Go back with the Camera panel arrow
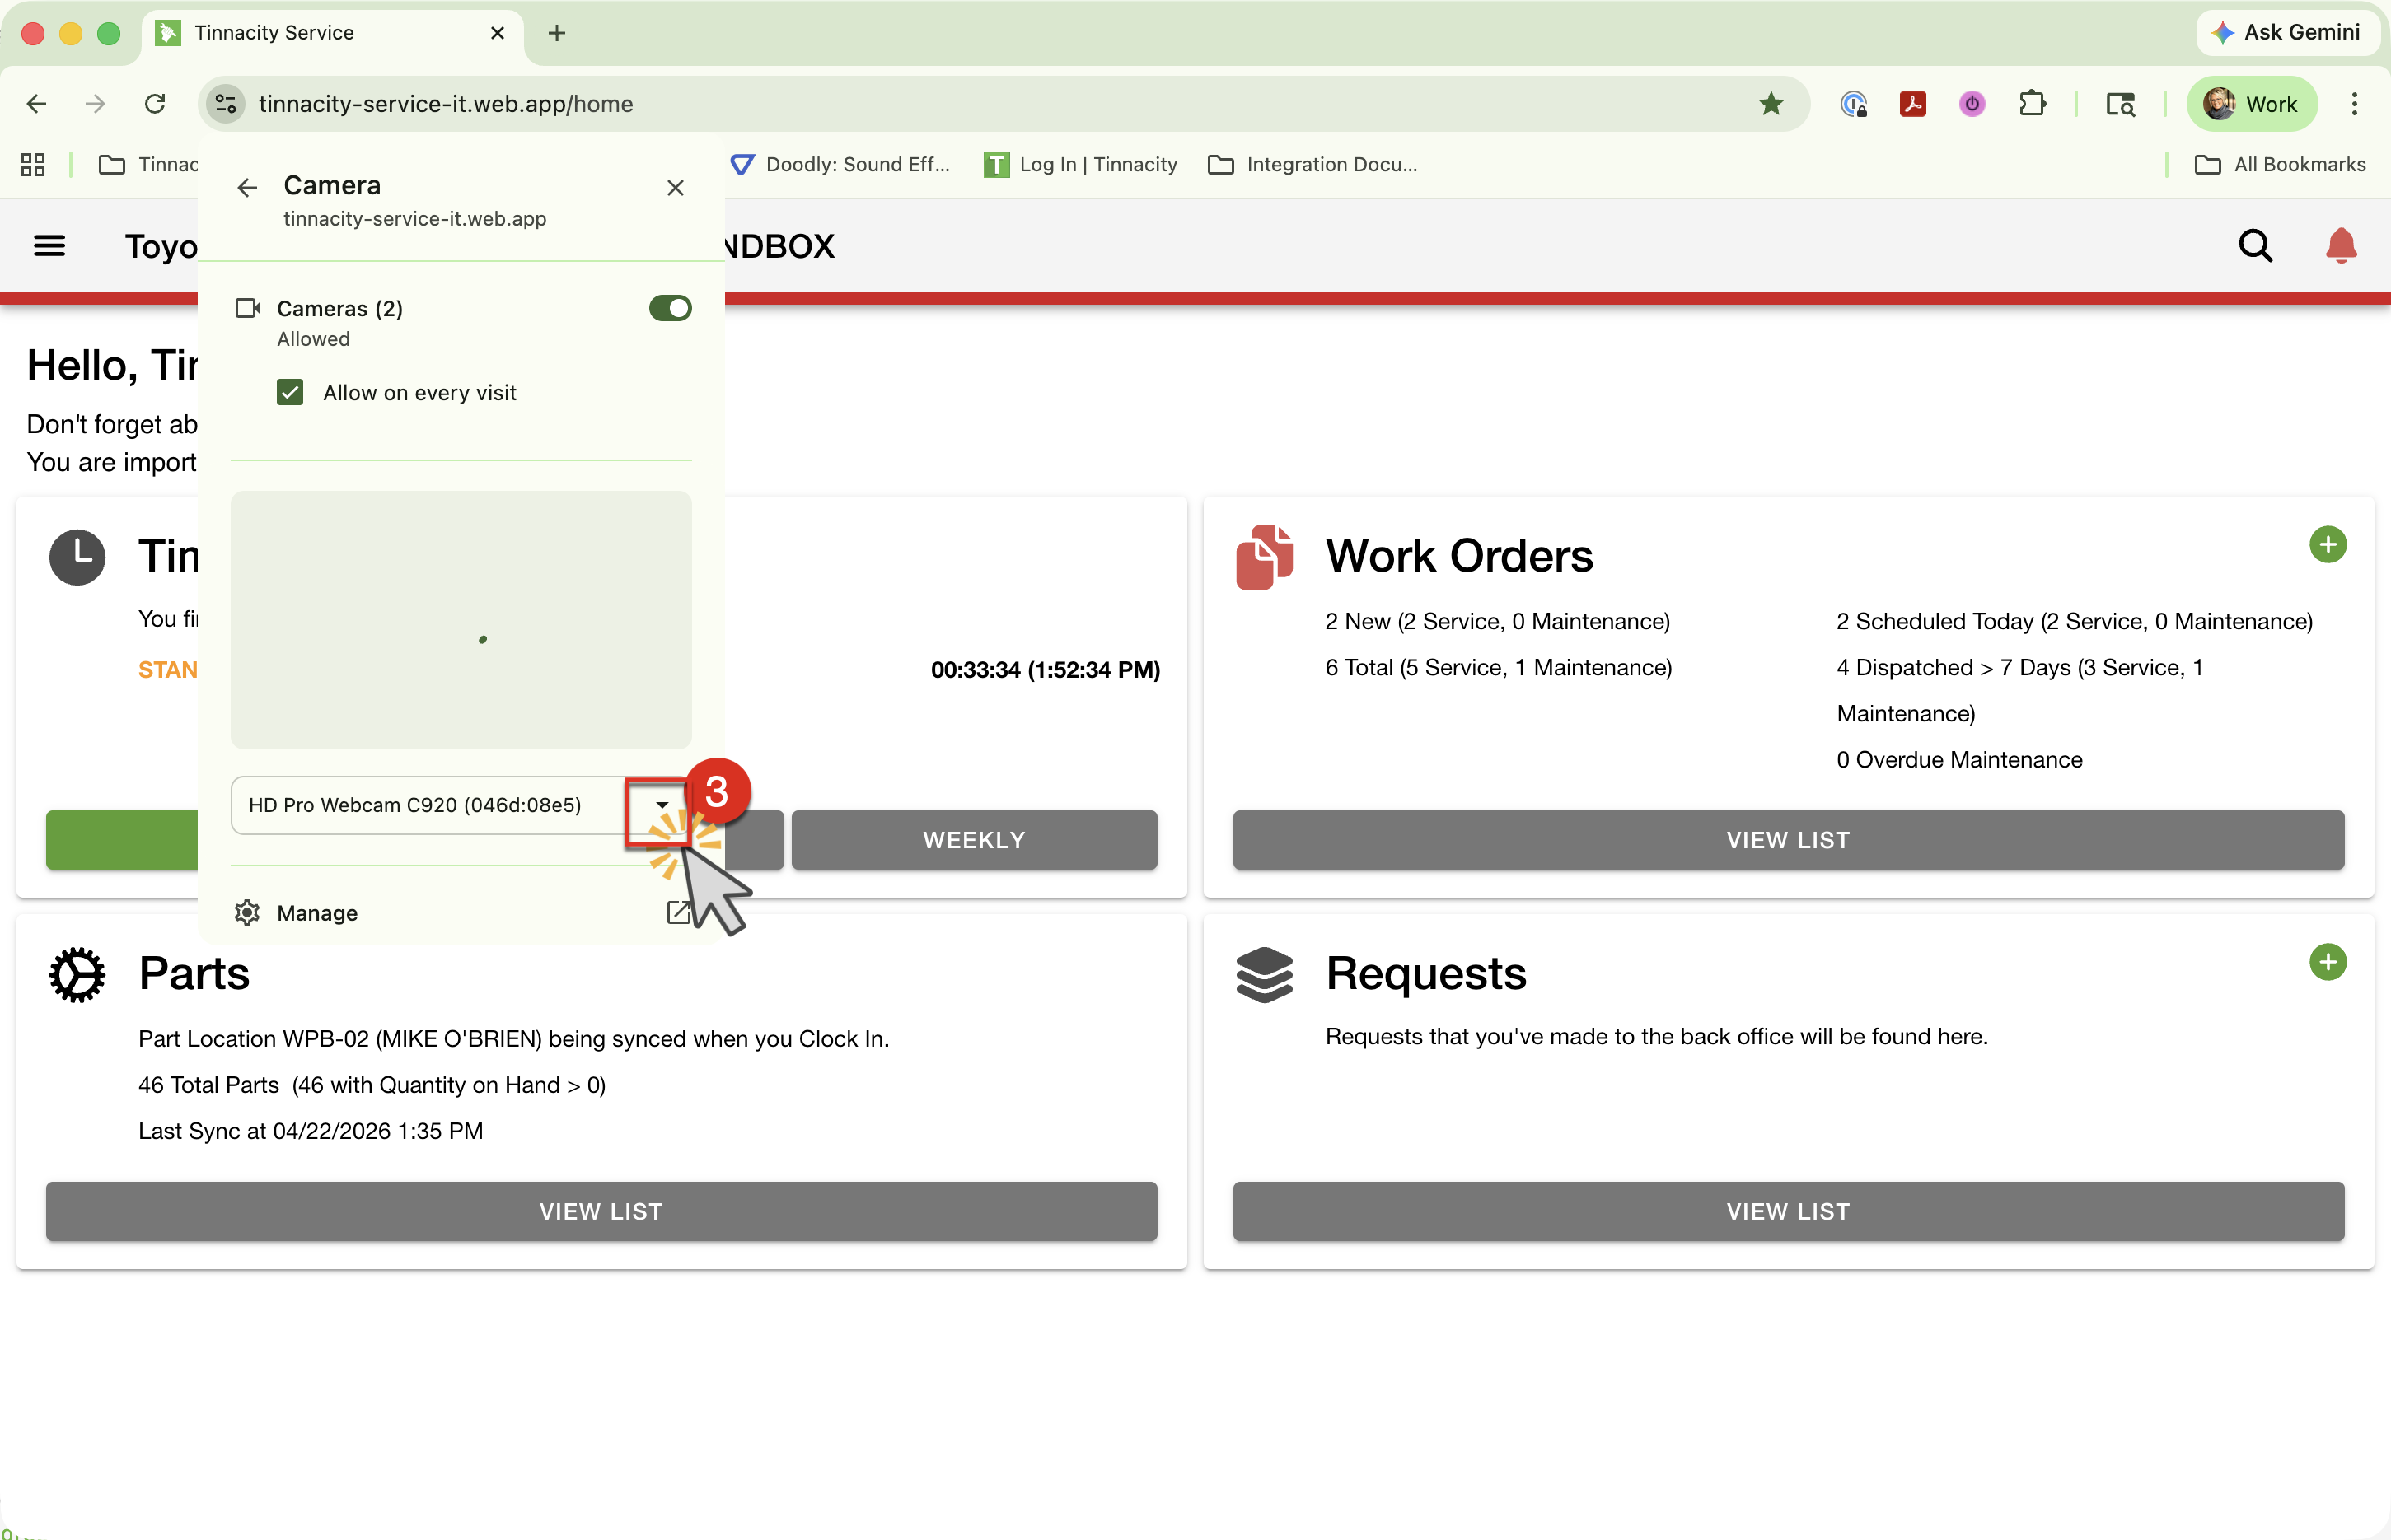The height and width of the screenshot is (1540, 2391). click(x=247, y=188)
